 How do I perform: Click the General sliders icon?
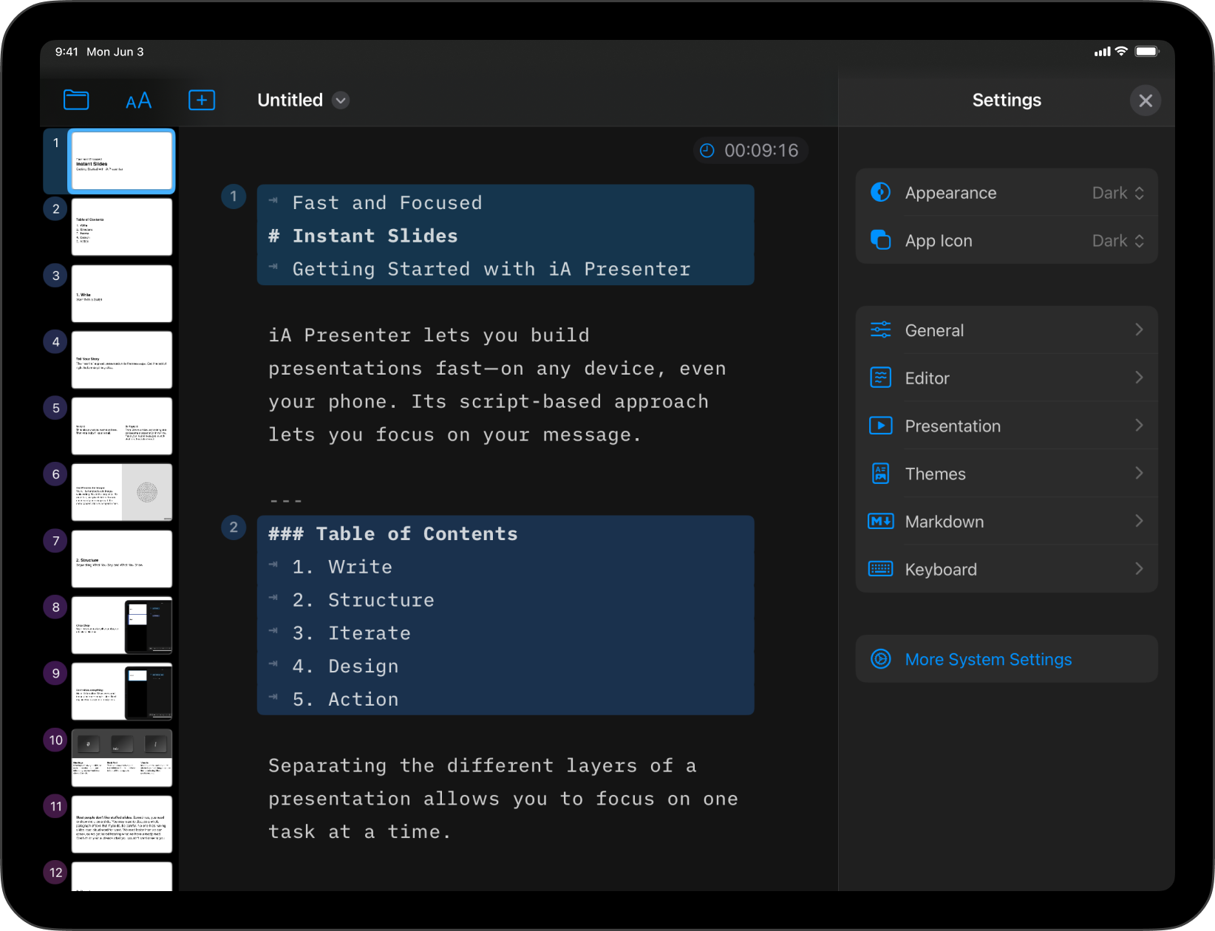881,330
